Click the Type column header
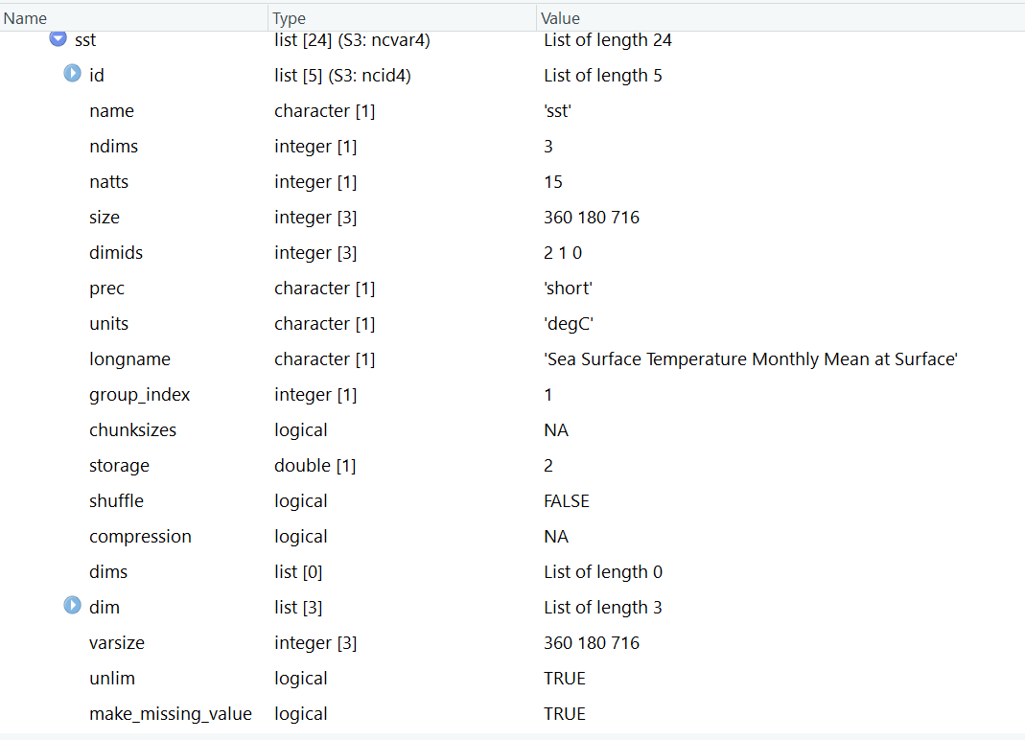This screenshot has width=1025, height=740. (x=289, y=18)
